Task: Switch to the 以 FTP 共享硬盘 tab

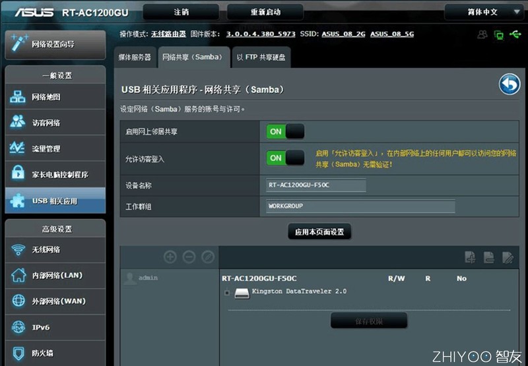Action: tap(261, 57)
